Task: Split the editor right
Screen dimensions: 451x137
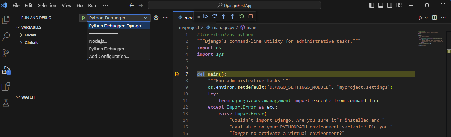Action: coord(435,18)
